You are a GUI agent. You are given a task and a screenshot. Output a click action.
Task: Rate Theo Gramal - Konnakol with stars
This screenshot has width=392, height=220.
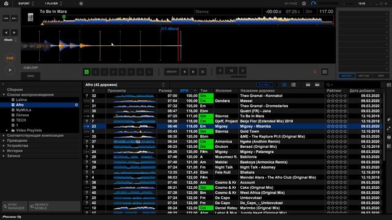point(337,96)
